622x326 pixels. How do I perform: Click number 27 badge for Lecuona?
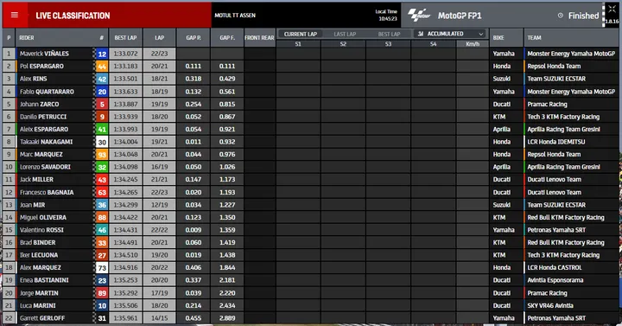pos(102,255)
